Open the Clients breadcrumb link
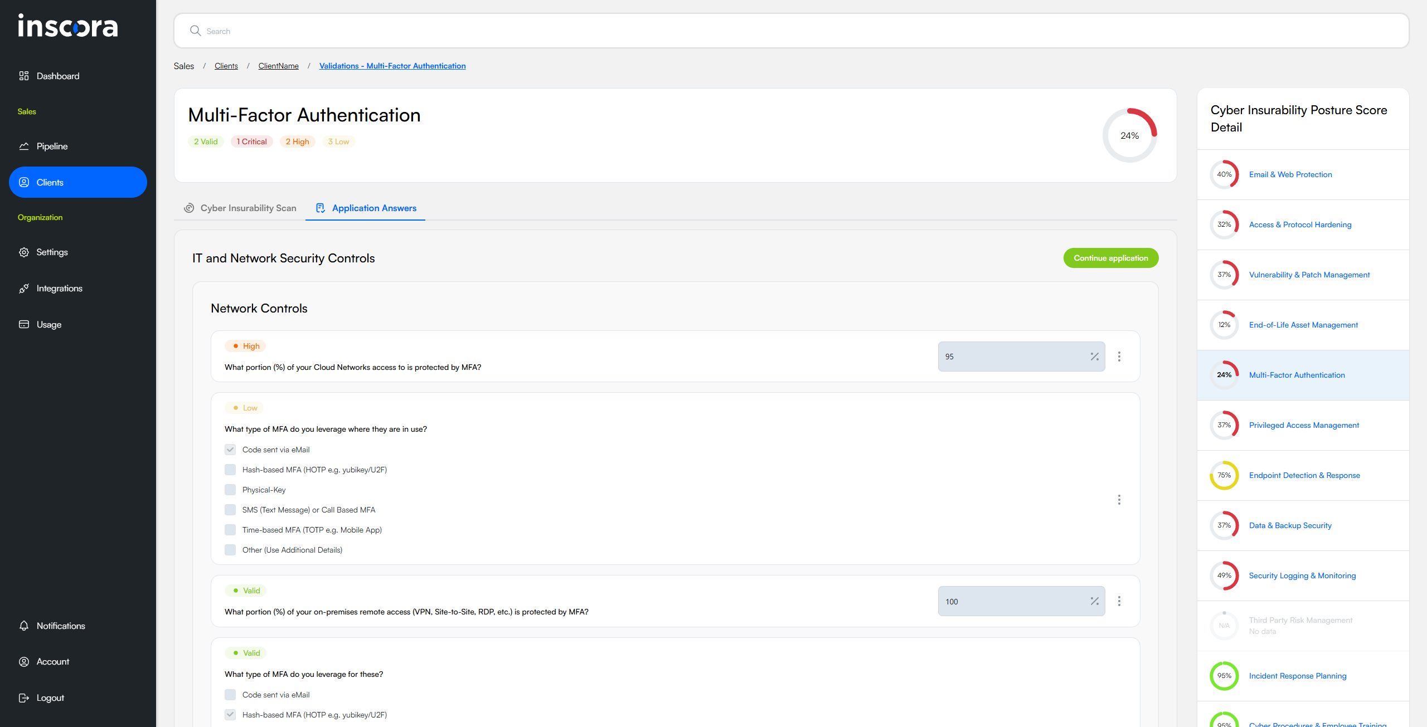Screen dimensions: 1427x727 pos(226,66)
